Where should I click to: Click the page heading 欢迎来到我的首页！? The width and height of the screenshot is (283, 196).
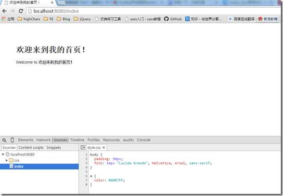[51, 50]
